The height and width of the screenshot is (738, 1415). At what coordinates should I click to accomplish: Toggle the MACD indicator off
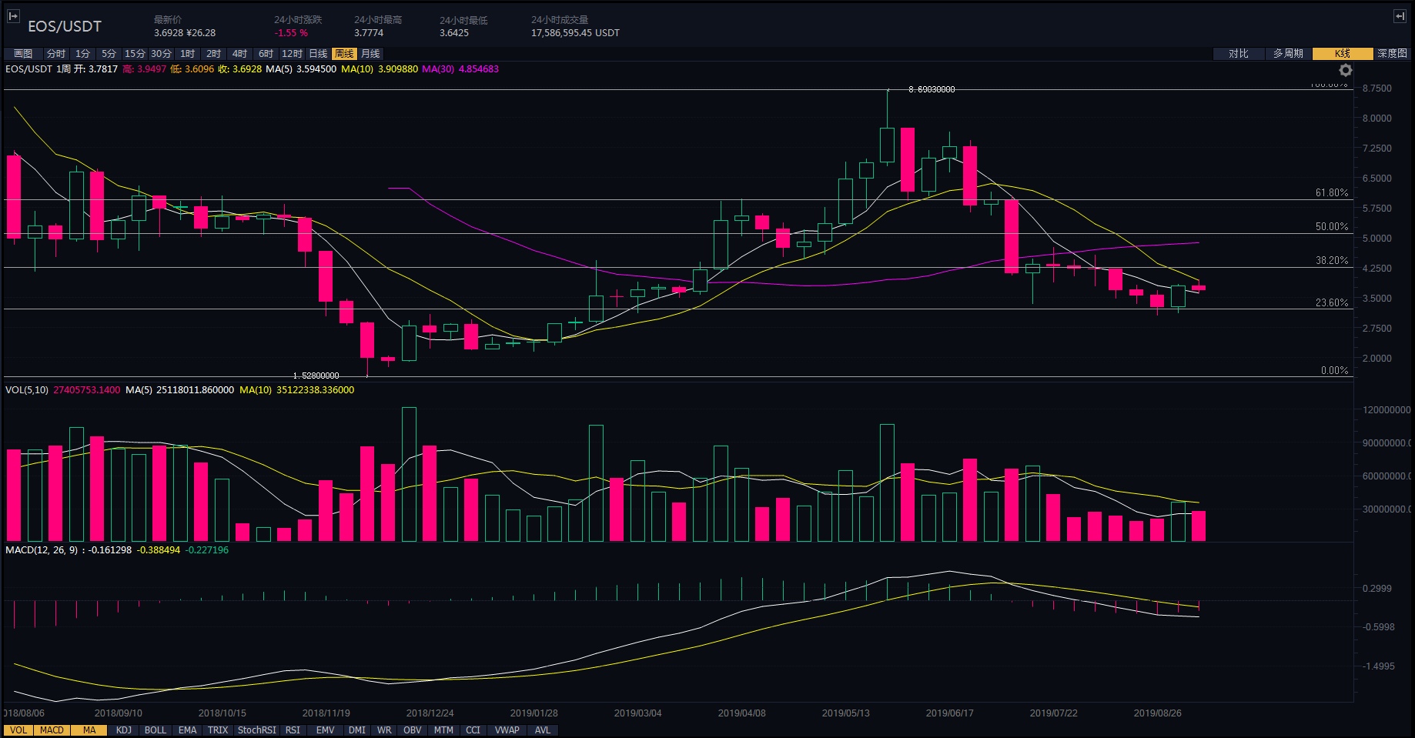click(52, 730)
